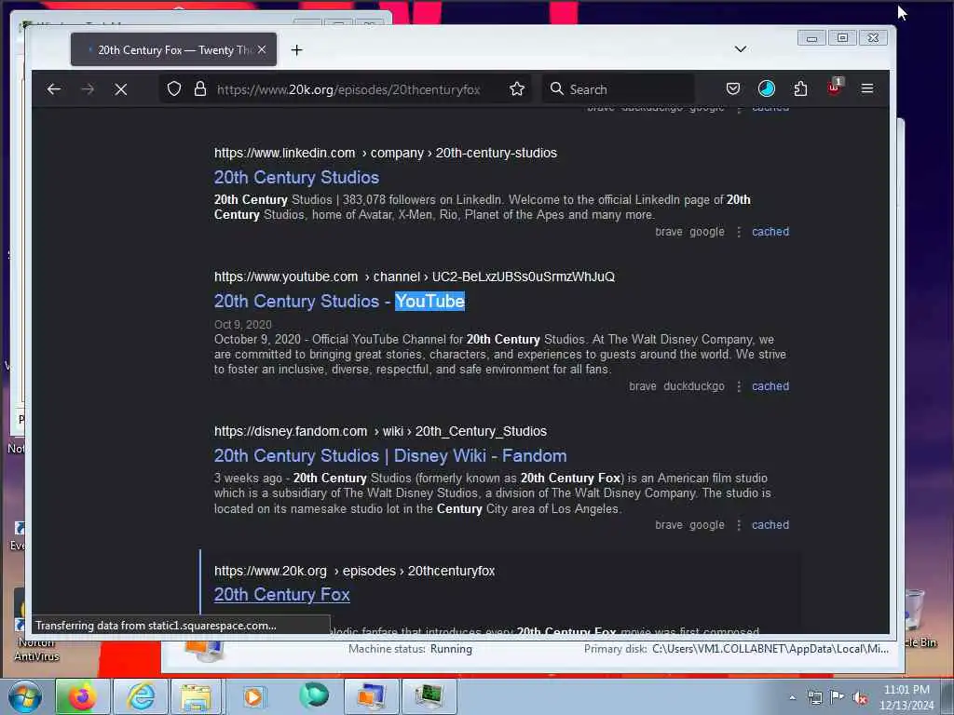Click the Search box in toolbar

pos(619,89)
